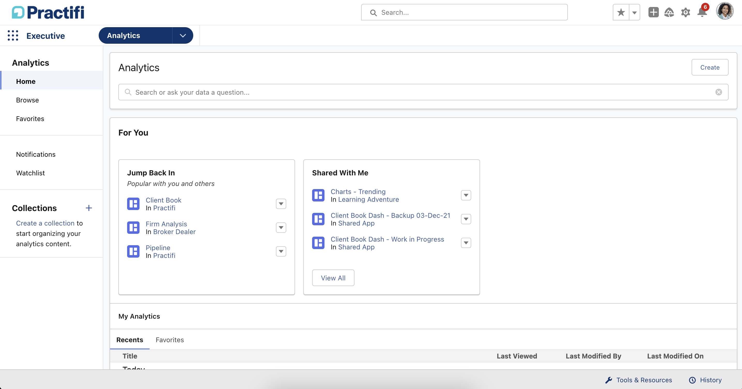Click the Charts - Trending dashboard icon
The height and width of the screenshot is (389, 742).
[318, 196]
